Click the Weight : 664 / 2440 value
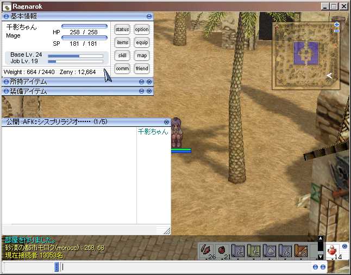 click(29, 72)
